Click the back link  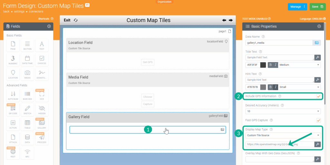click(x=6, y=11)
